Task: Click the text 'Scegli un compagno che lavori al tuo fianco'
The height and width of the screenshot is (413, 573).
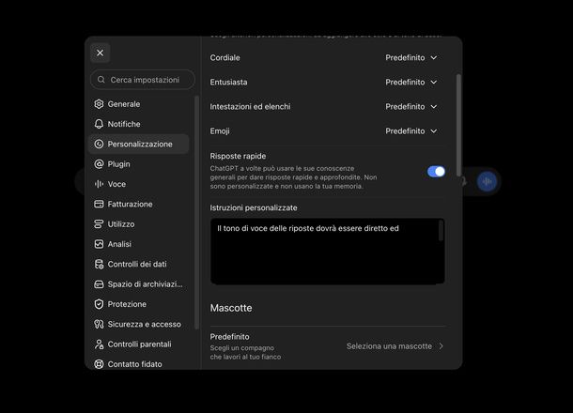Action: [x=245, y=352]
